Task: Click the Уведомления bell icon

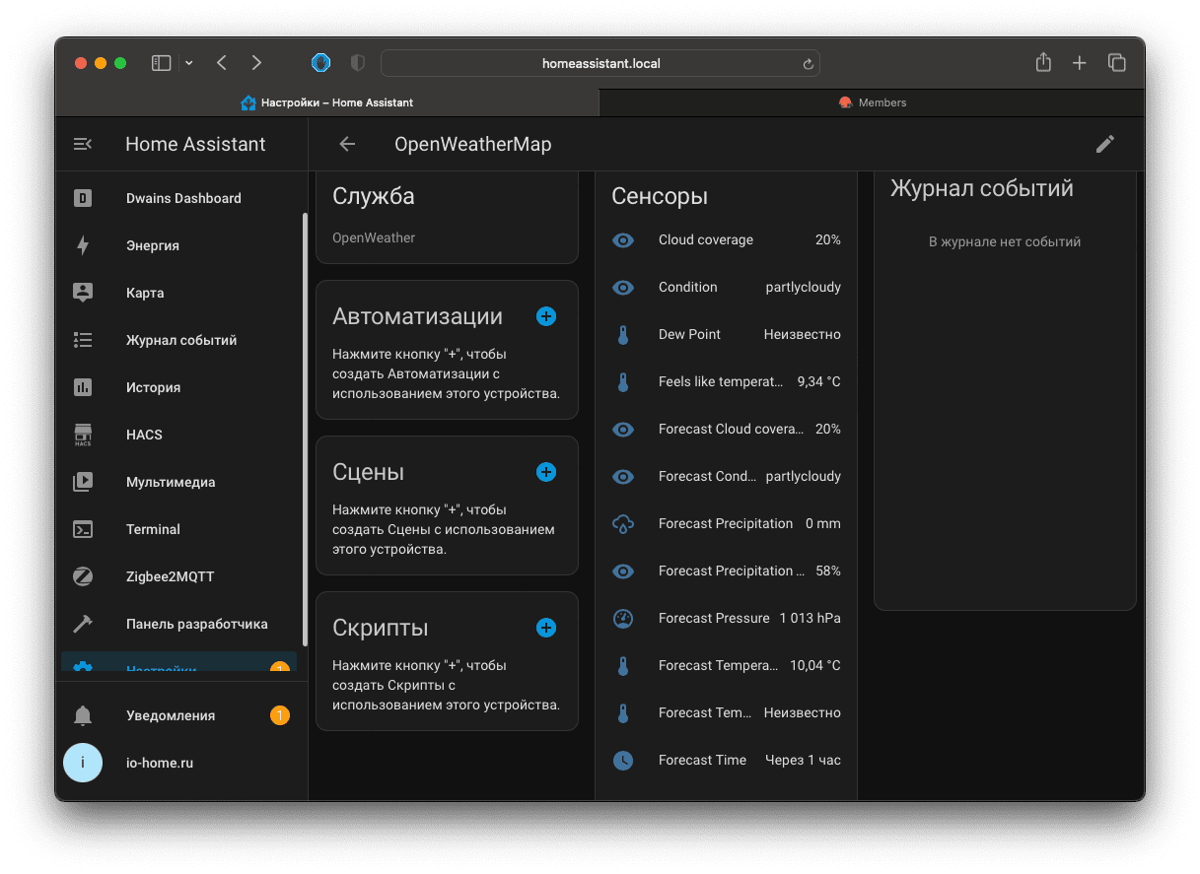Action: 83,715
